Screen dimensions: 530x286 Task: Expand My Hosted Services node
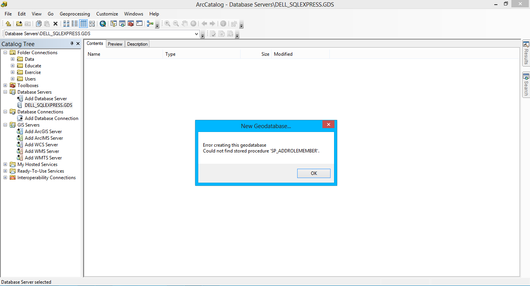(5, 164)
